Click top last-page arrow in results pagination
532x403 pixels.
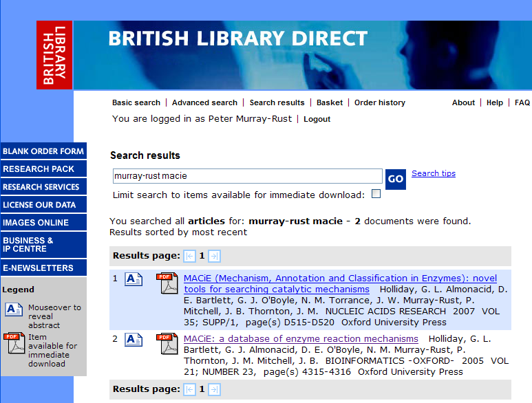(214, 256)
